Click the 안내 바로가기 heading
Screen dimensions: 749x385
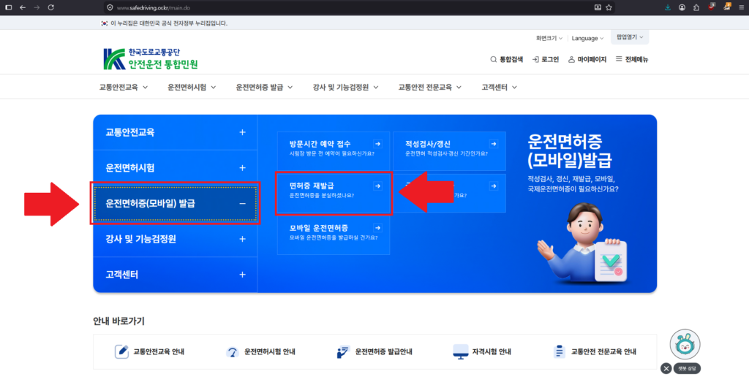pos(119,321)
